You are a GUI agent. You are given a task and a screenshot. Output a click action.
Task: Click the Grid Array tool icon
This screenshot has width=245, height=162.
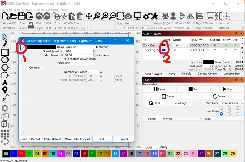[x=5, y=134]
